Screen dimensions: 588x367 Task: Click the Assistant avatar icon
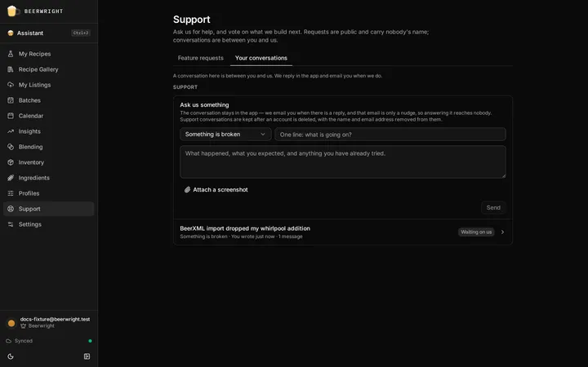11,33
